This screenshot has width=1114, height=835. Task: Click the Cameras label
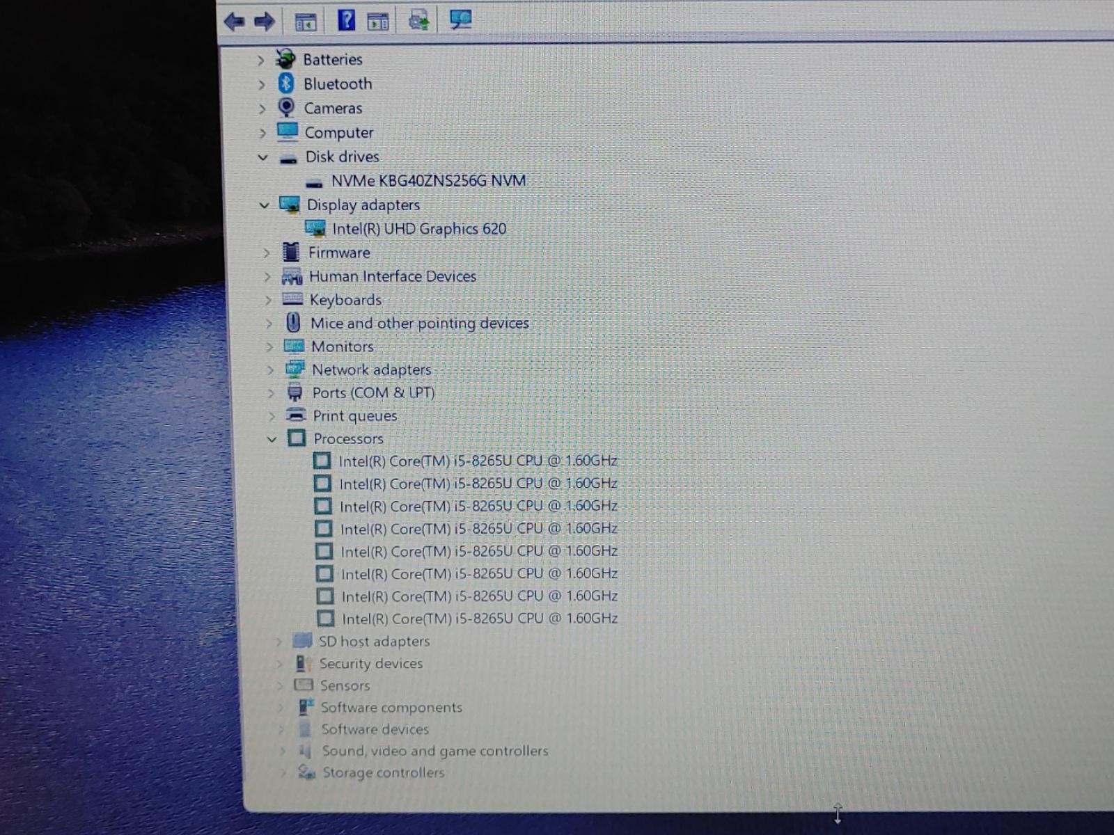point(333,108)
